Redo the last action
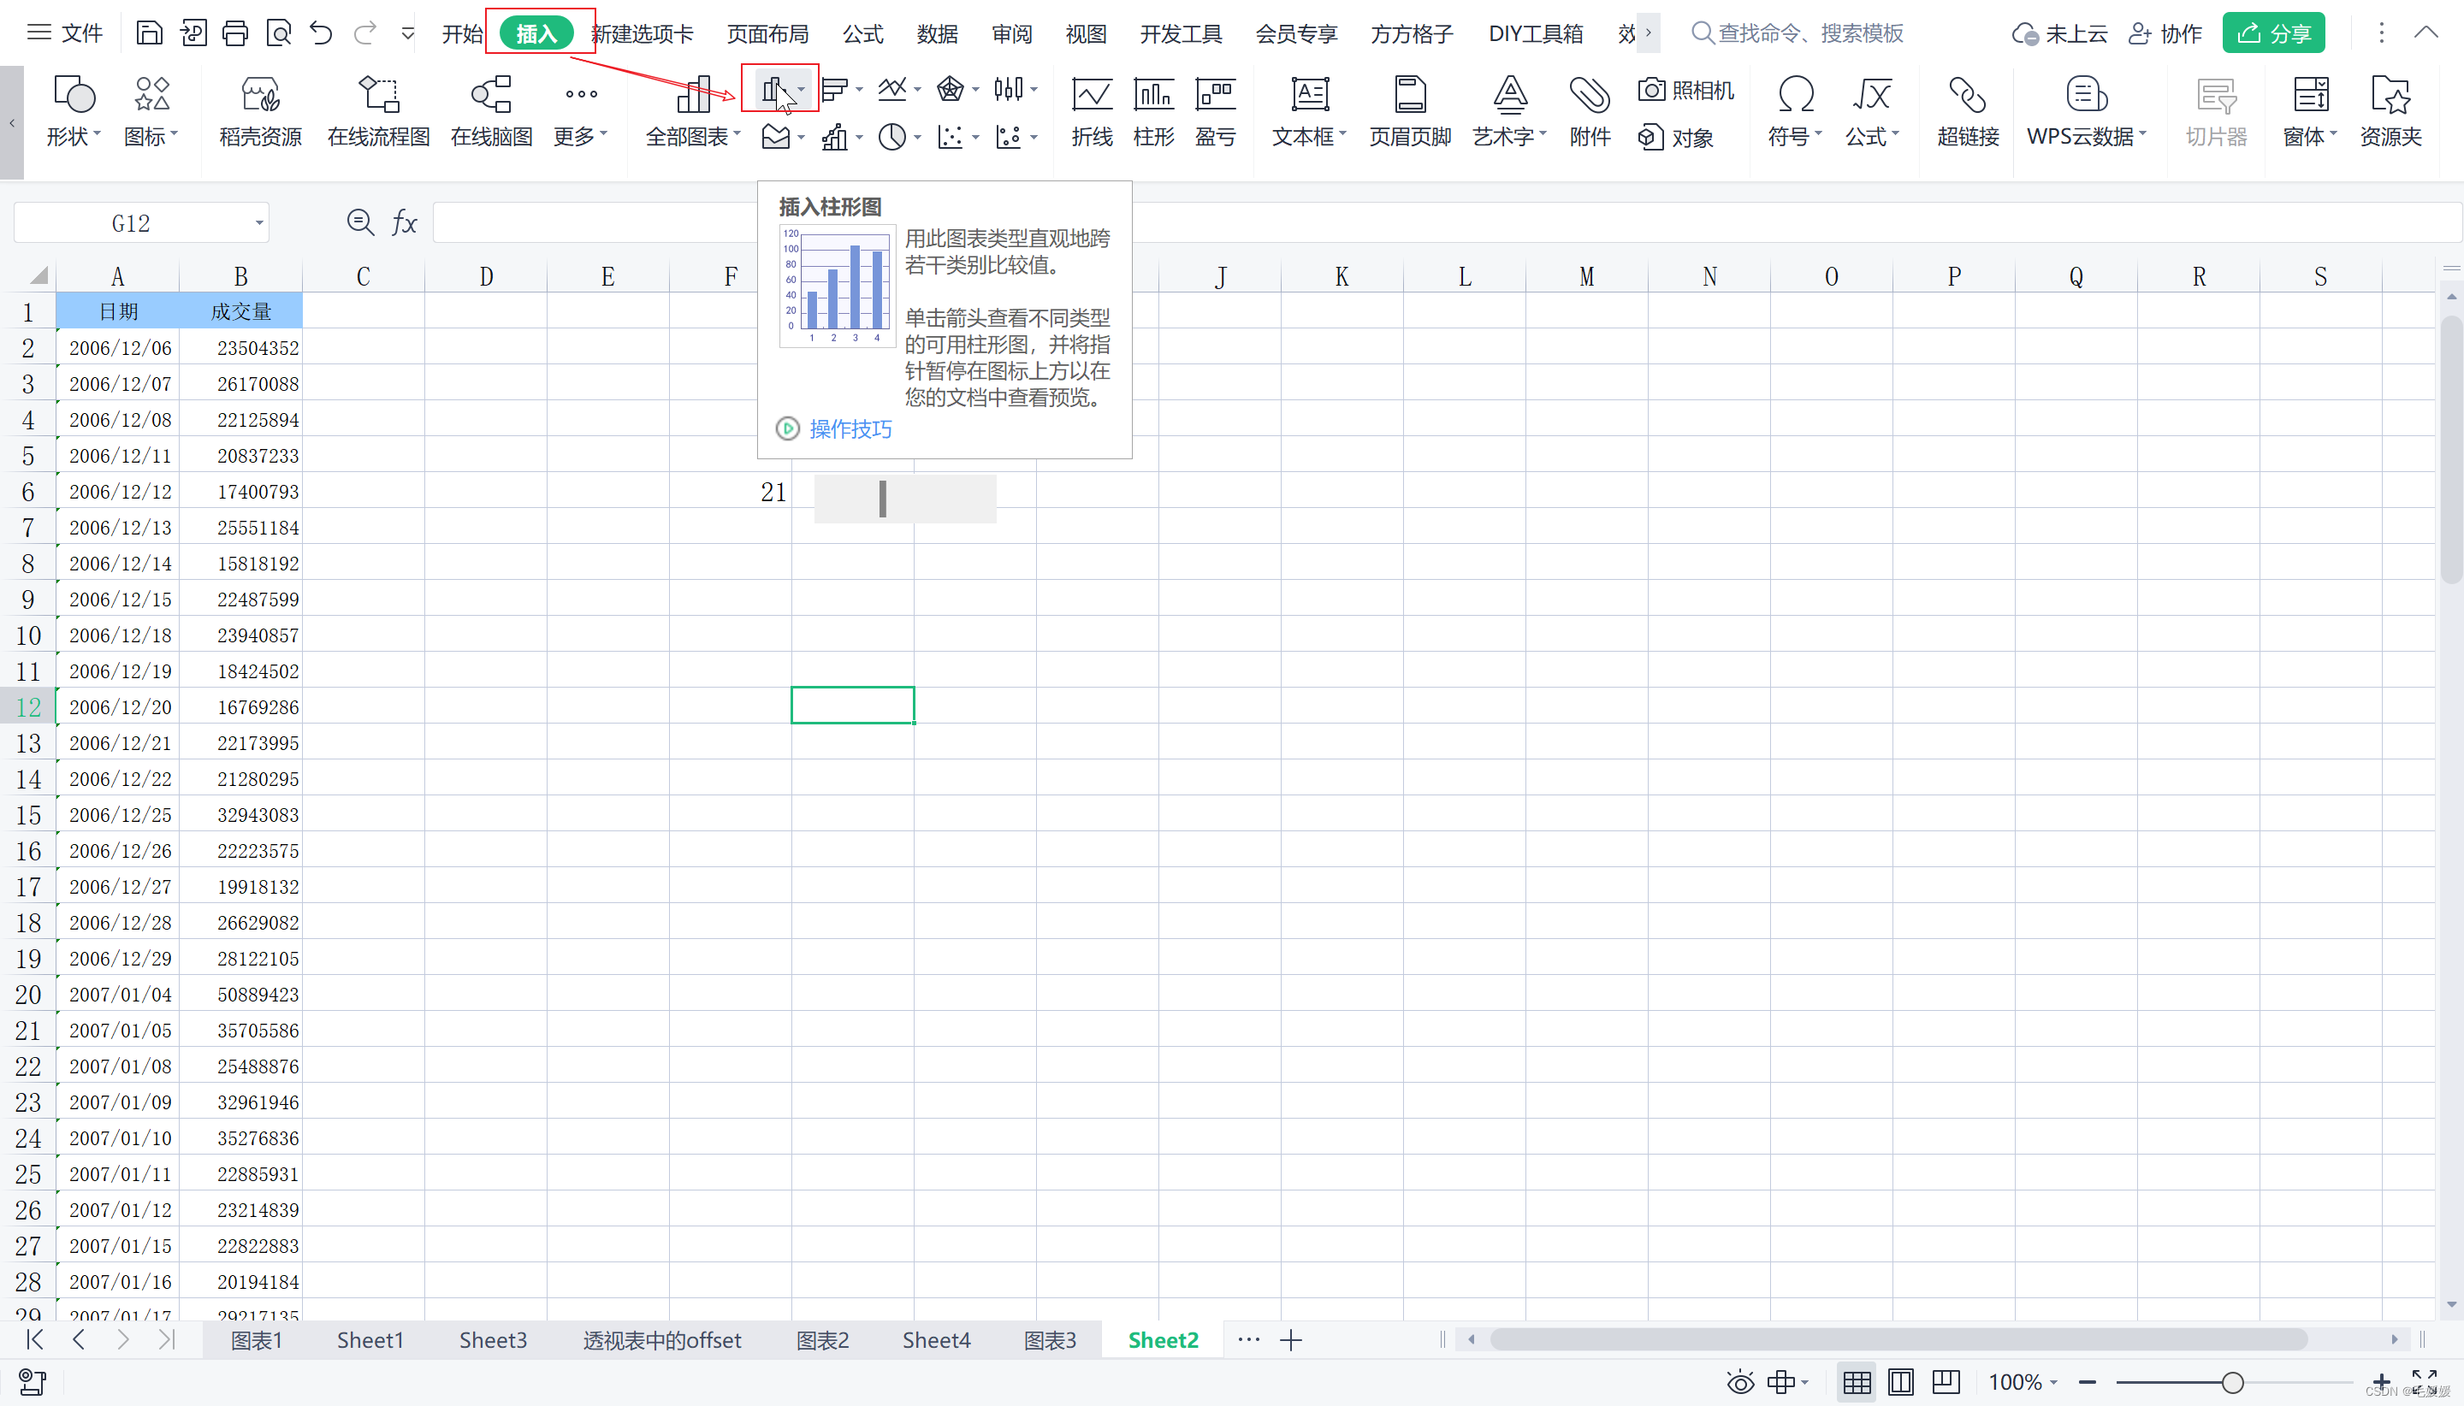Screen dimensions: 2464x1406 (x=364, y=34)
